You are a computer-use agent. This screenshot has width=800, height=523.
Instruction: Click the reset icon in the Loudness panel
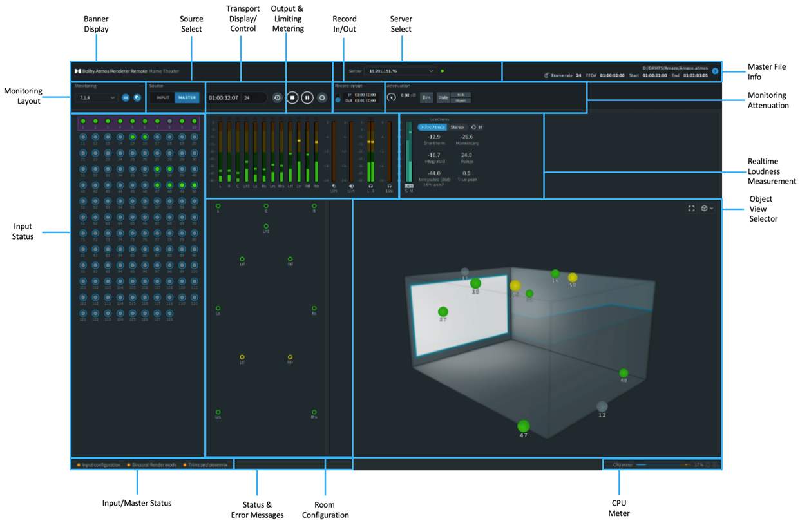pos(473,127)
